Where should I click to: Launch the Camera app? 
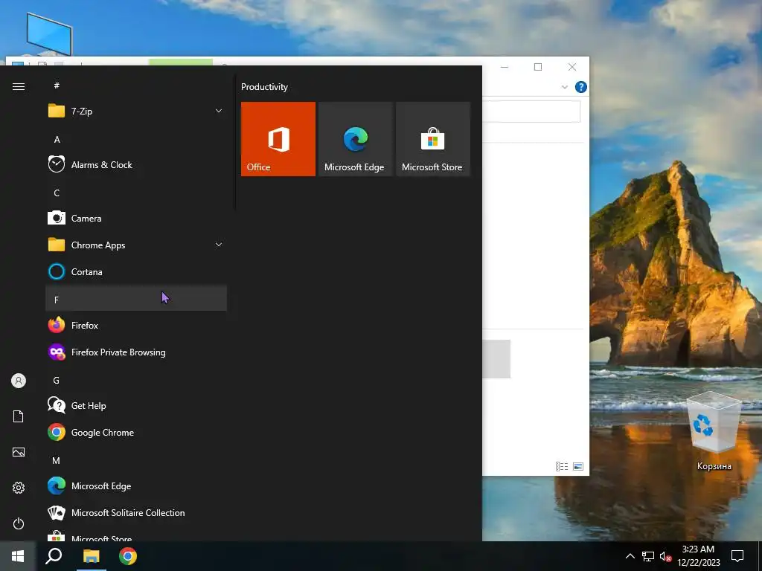click(x=136, y=218)
